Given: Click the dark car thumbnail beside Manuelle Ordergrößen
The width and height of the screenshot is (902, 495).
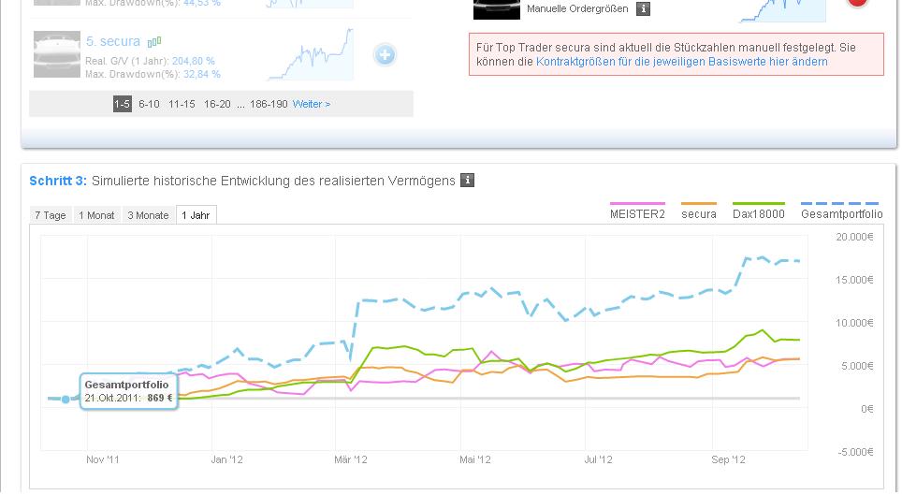Looking at the screenshot, I should pyautogui.click(x=496, y=8).
